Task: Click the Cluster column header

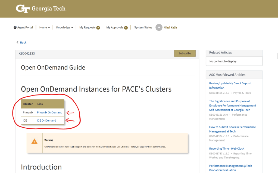Action: tap(28, 104)
